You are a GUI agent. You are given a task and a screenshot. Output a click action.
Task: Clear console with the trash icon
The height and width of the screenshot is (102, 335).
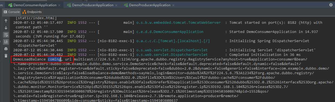pos(6,56)
